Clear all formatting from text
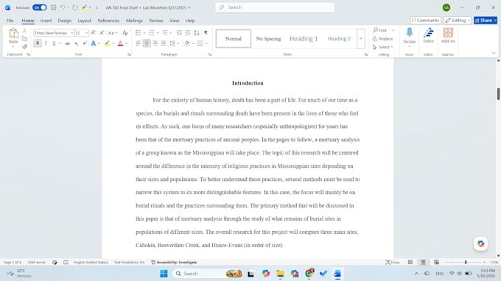 [x=125, y=32]
